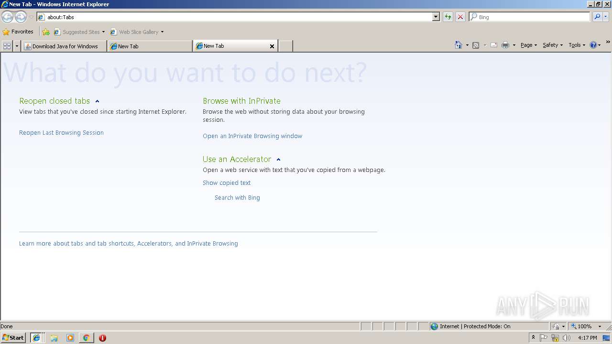This screenshot has height=344, width=612.
Task: Open Learn more about tabs link
Action: click(129, 244)
